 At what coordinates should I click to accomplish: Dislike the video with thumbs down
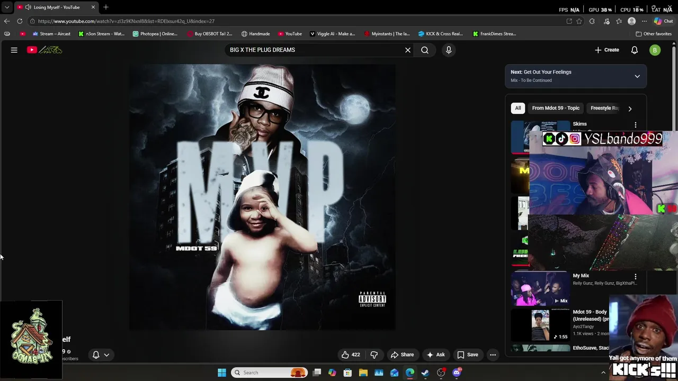click(x=374, y=355)
